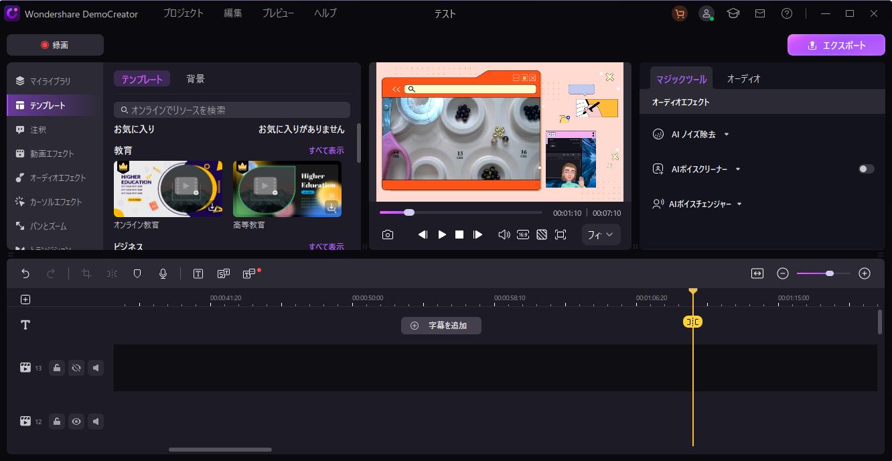Open the フィット zoom dropdown in preview
Screen dimensions: 892x461
(600, 235)
